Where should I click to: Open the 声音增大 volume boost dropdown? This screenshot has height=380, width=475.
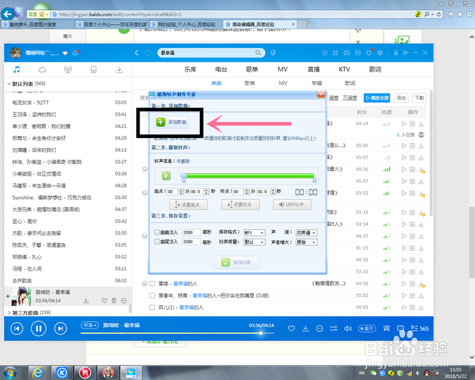pyautogui.click(x=306, y=242)
